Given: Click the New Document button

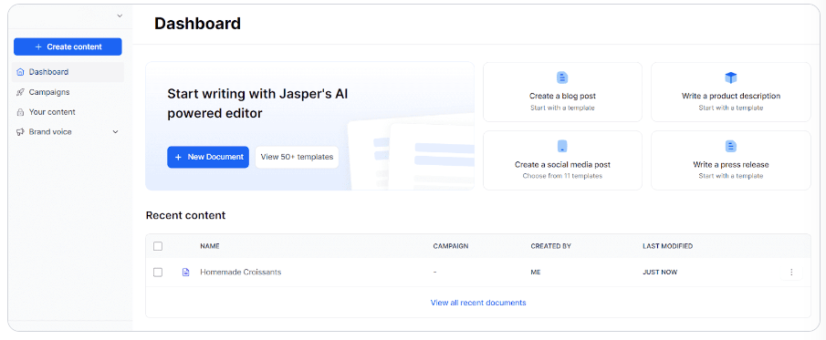Looking at the screenshot, I should coord(208,157).
